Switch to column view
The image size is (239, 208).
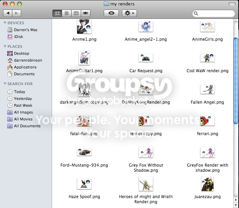[76, 13]
